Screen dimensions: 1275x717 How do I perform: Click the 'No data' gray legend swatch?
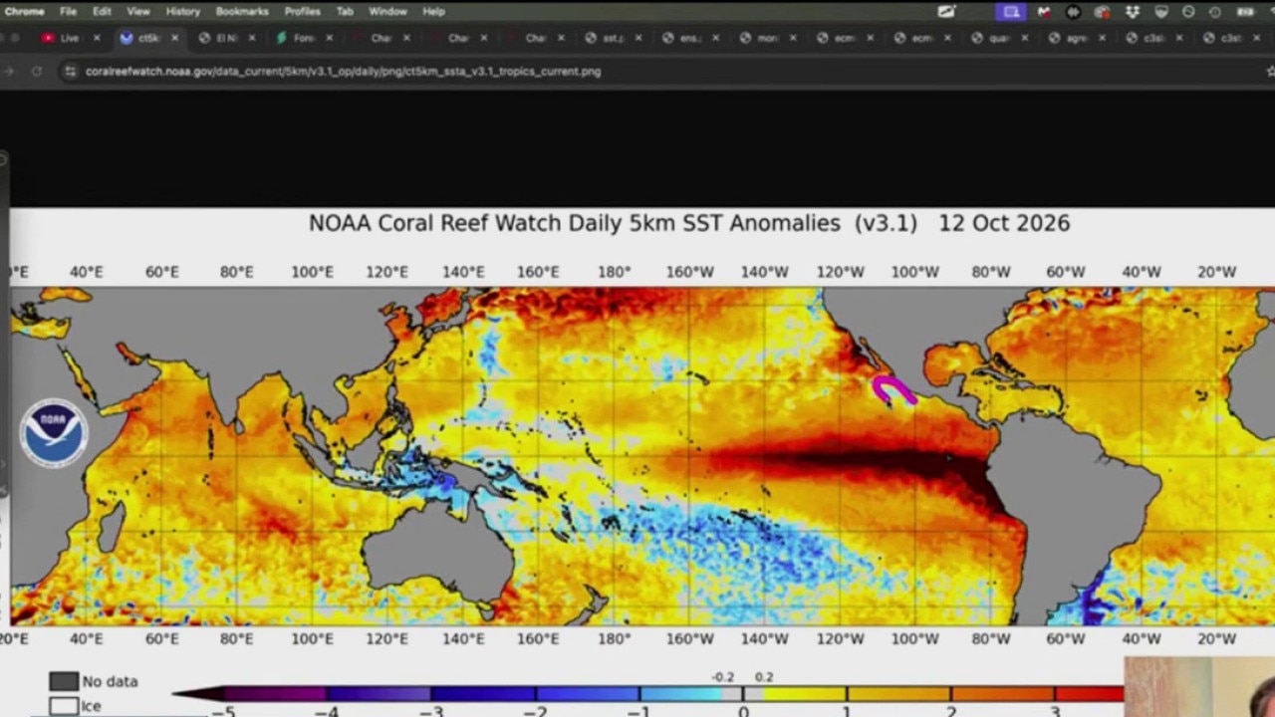64,681
